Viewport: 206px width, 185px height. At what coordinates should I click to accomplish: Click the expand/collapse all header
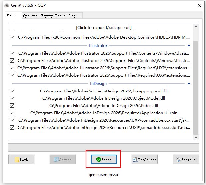103,28
